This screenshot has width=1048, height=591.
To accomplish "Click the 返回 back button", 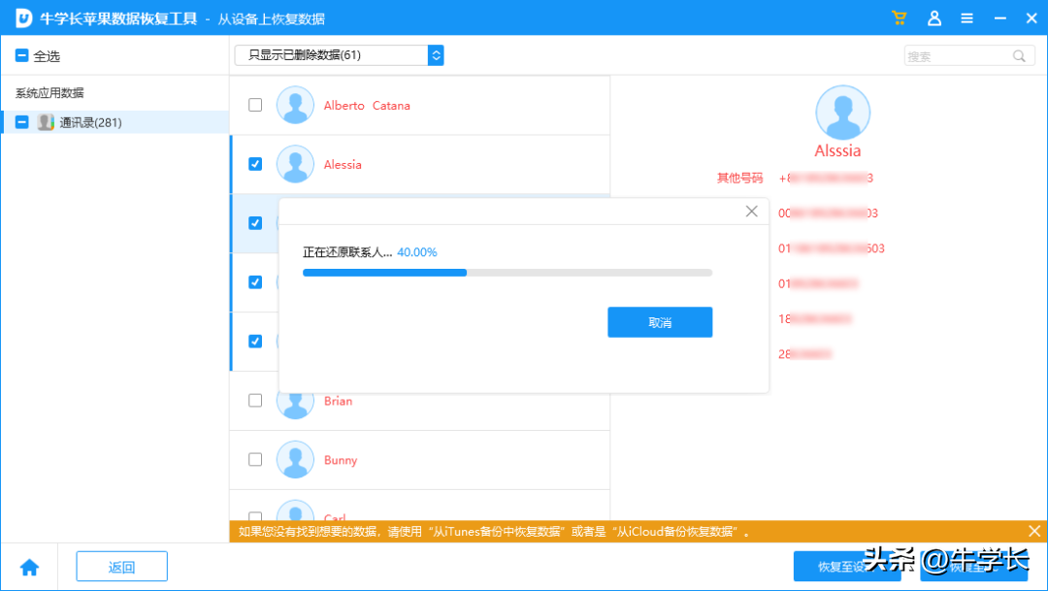I will point(121,566).
